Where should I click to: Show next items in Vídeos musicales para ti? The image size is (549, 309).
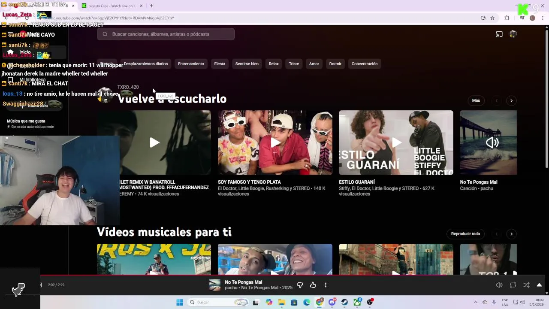click(511, 234)
